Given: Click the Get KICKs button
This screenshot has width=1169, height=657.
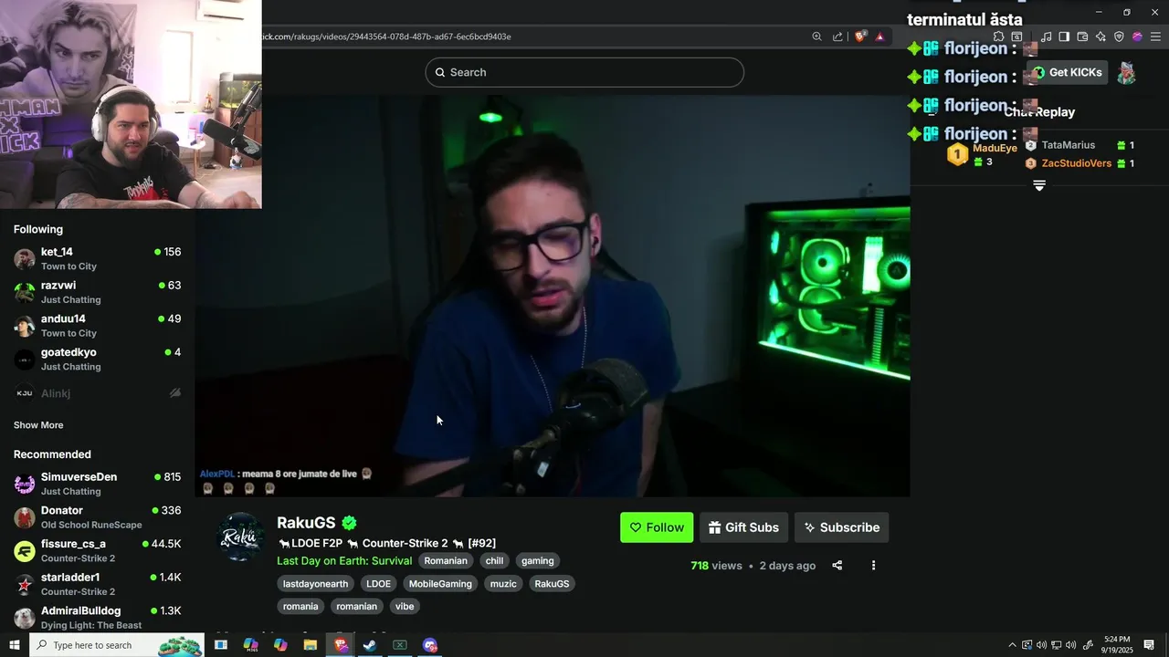Looking at the screenshot, I should [1067, 72].
